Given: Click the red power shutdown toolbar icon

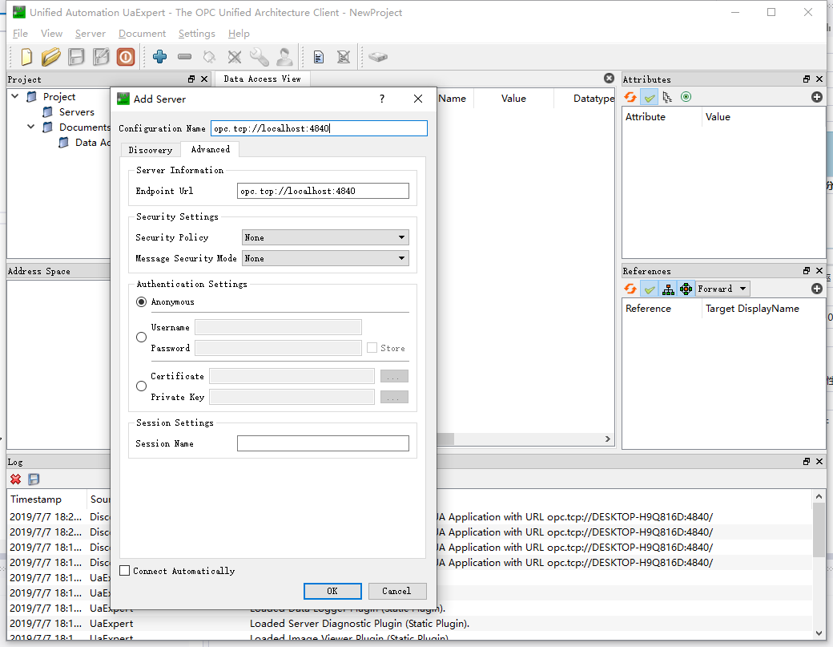Looking at the screenshot, I should click(x=126, y=56).
